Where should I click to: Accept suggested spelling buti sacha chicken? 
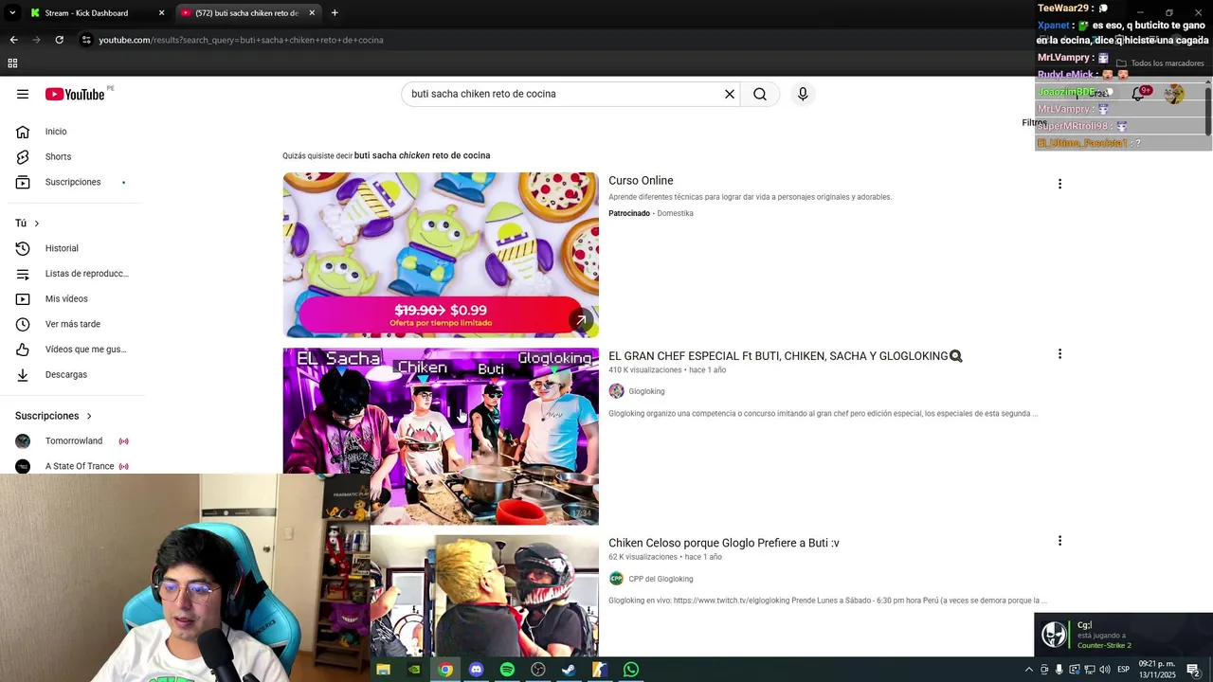[x=422, y=155]
